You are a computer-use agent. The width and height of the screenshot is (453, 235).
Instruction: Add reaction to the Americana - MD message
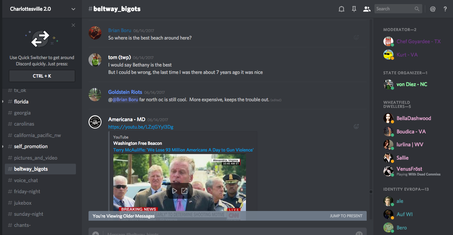pyautogui.click(x=356, y=126)
